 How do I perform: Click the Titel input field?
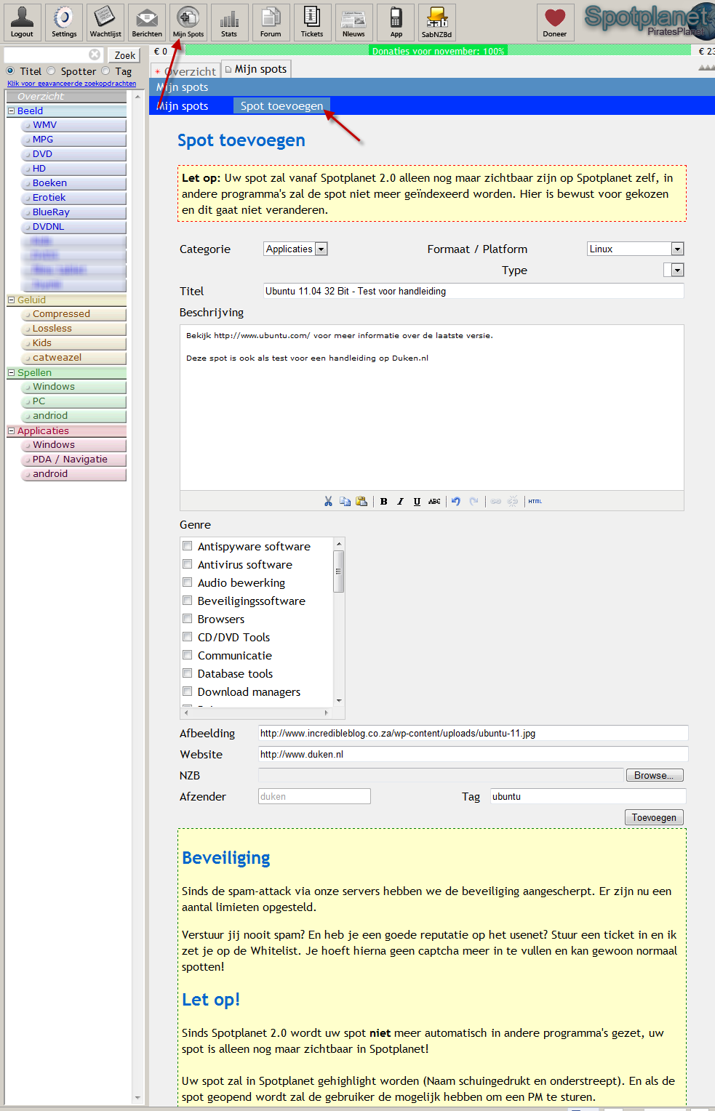click(x=474, y=291)
